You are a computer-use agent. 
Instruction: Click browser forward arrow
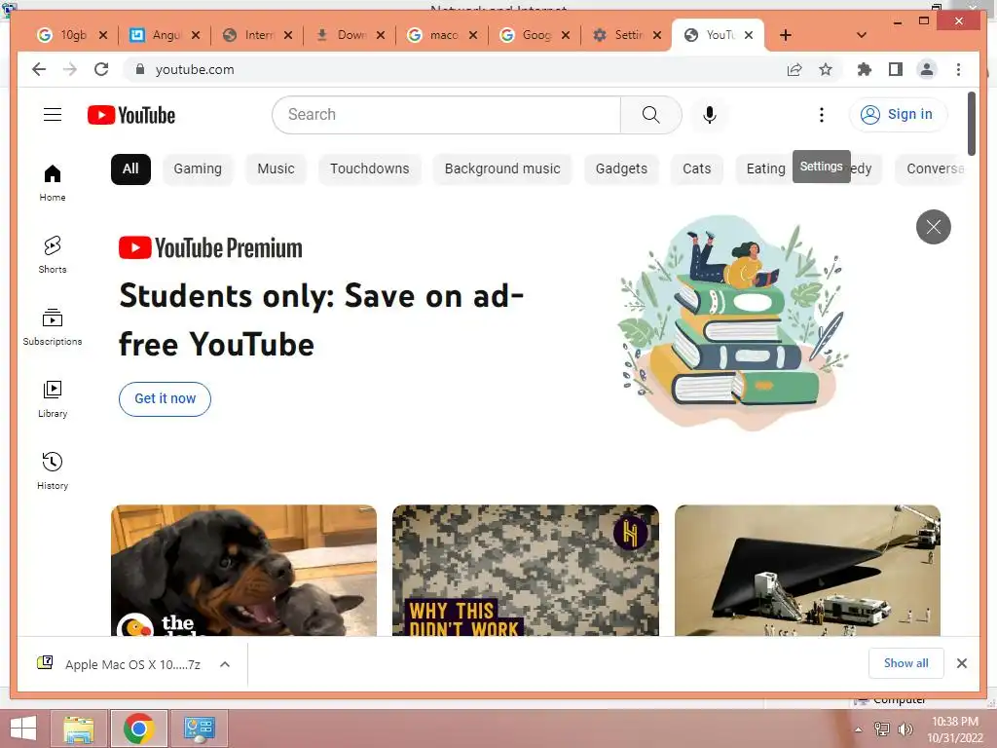click(70, 69)
